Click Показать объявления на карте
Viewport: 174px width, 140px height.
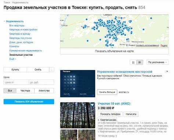pyautogui.click(x=114, y=51)
